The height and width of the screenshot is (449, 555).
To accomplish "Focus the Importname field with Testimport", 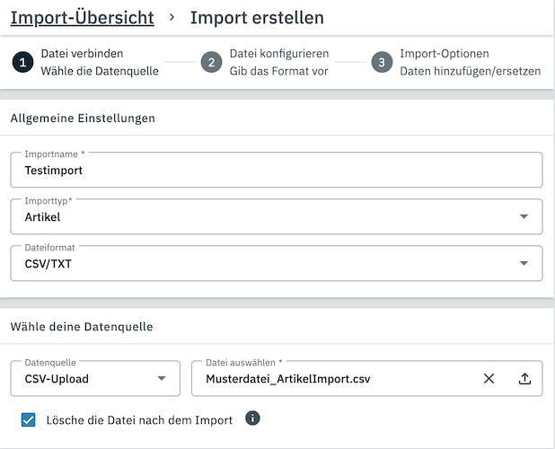I will (277, 171).
